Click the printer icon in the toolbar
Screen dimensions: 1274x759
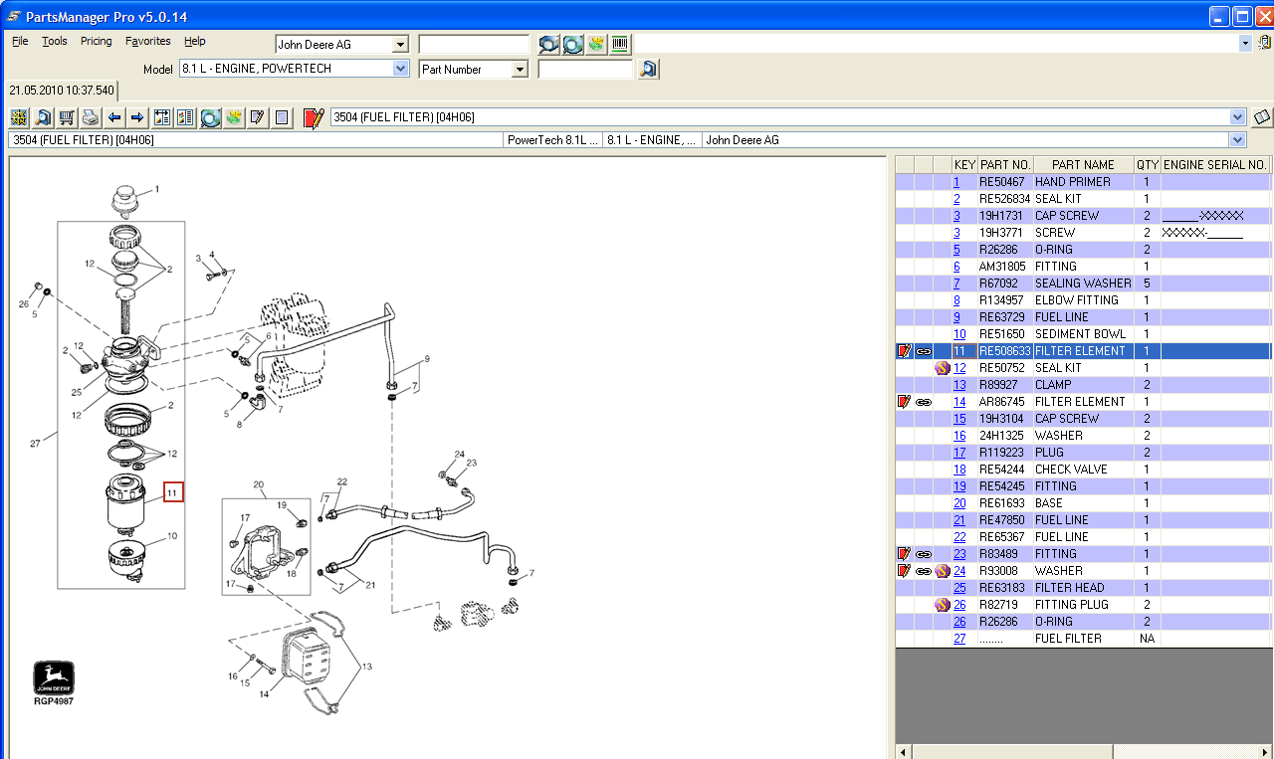tap(91, 117)
